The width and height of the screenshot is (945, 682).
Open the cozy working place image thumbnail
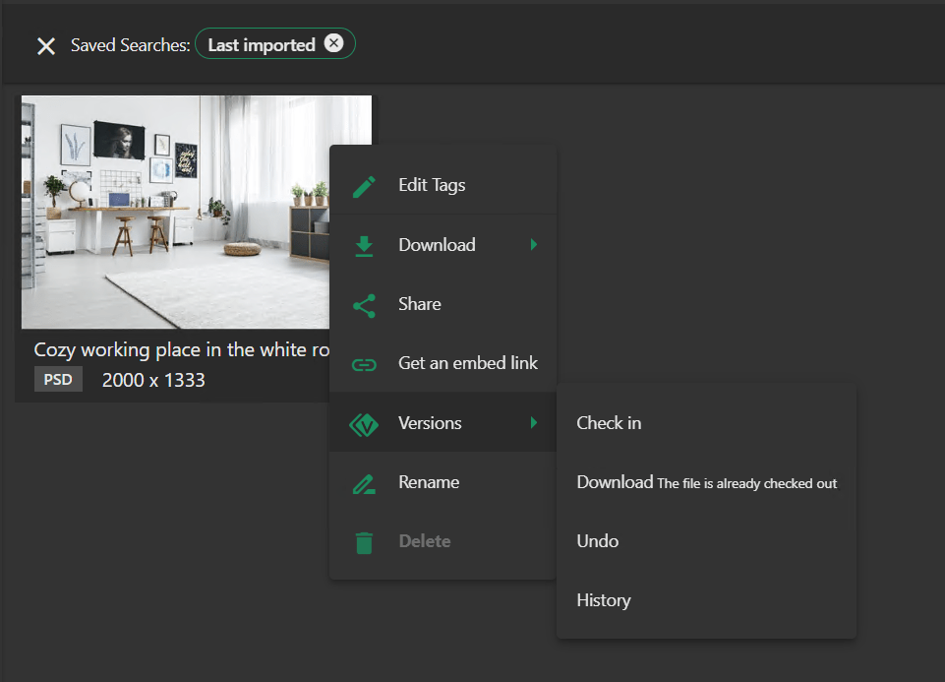tap(177, 212)
